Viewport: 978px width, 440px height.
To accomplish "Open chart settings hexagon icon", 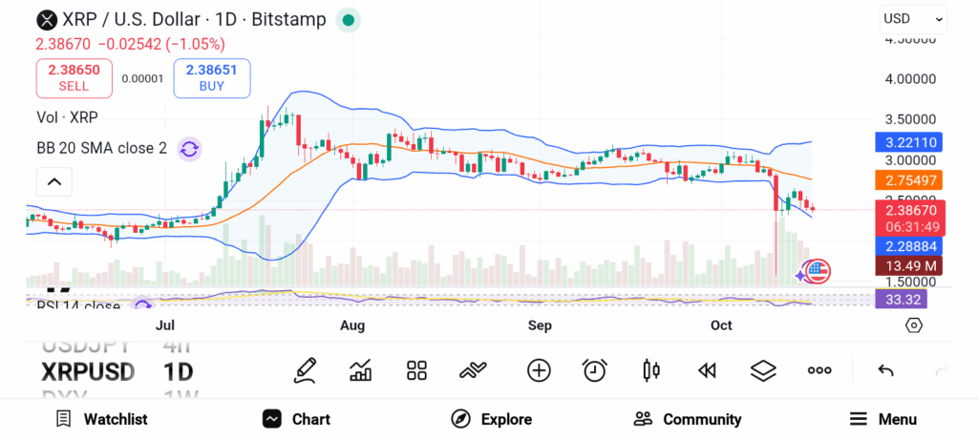I will [914, 325].
